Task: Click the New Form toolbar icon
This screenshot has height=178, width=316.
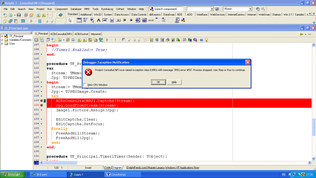Action: pos(23,21)
